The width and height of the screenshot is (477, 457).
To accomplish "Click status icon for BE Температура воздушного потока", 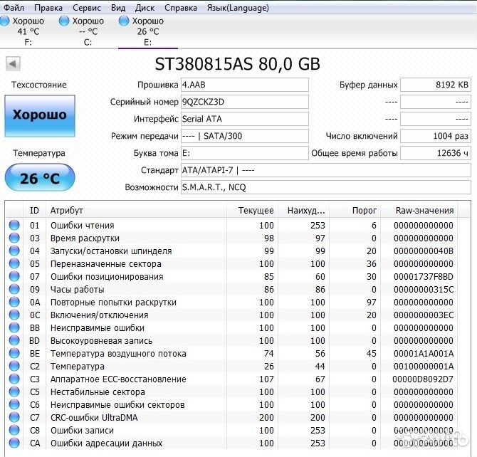I will click(x=14, y=353).
